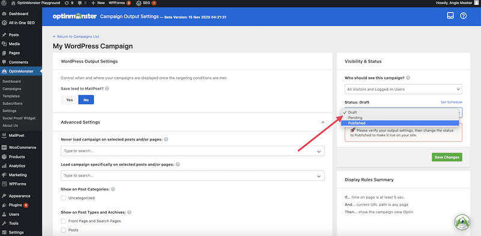
Task: Click the updates icon showing 9
Action: (x=67, y=3)
